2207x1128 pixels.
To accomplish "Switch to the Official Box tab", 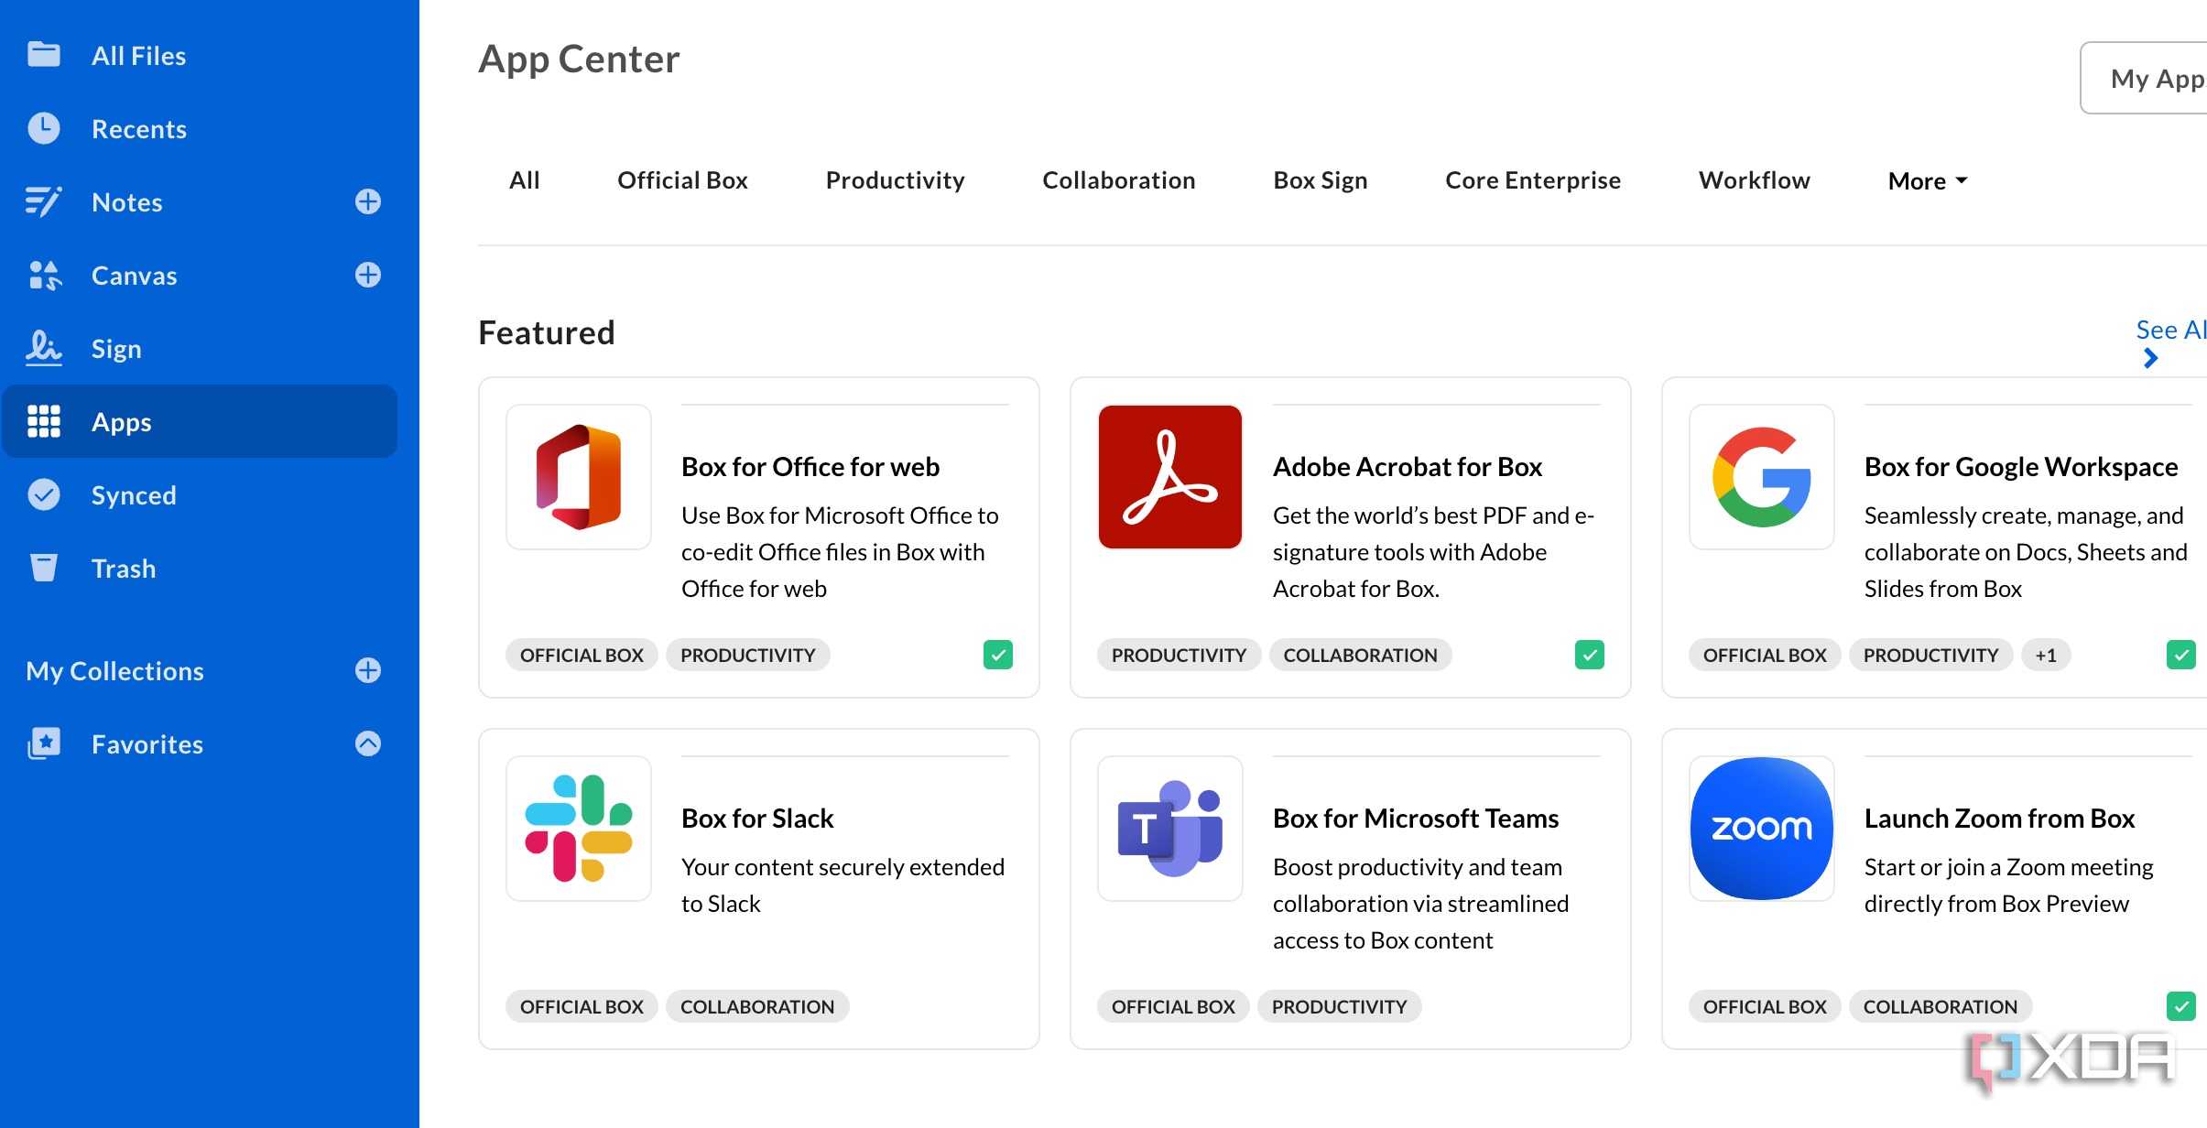I will pyautogui.click(x=682, y=180).
